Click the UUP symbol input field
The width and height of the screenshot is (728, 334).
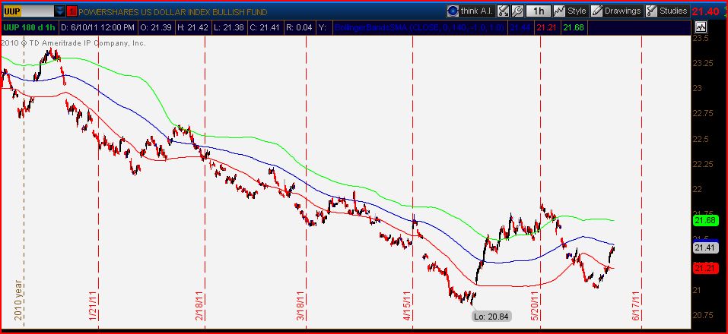[27, 11]
